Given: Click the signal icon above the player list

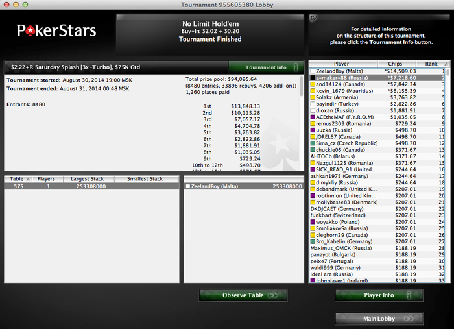Looking at the screenshot, I should (x=313, y=19).
